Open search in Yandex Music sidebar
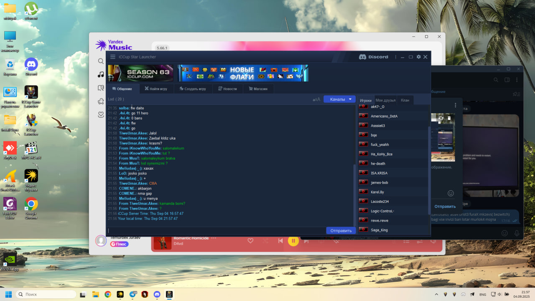 (101, 61)
